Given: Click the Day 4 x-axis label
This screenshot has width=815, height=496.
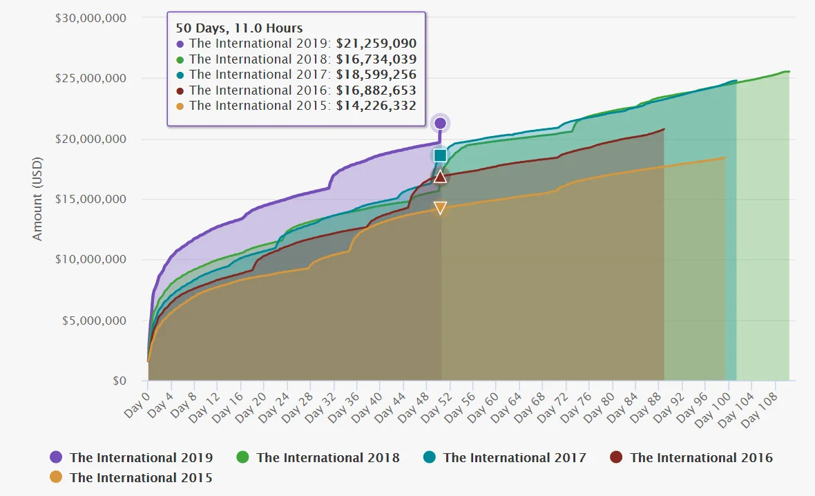Looking at the screenshot, I should [160, 405].
